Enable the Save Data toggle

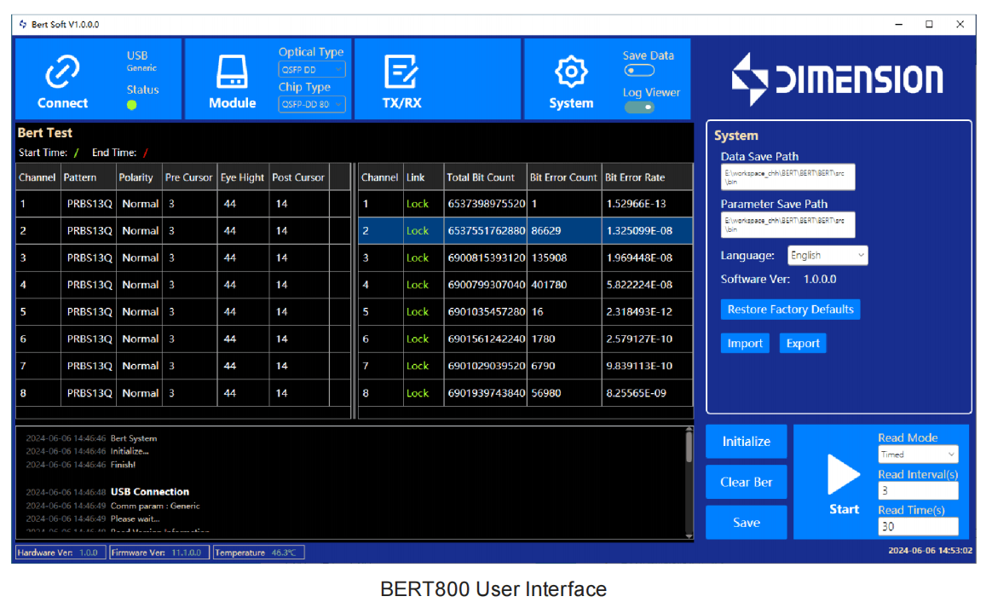tap(639, 71)
